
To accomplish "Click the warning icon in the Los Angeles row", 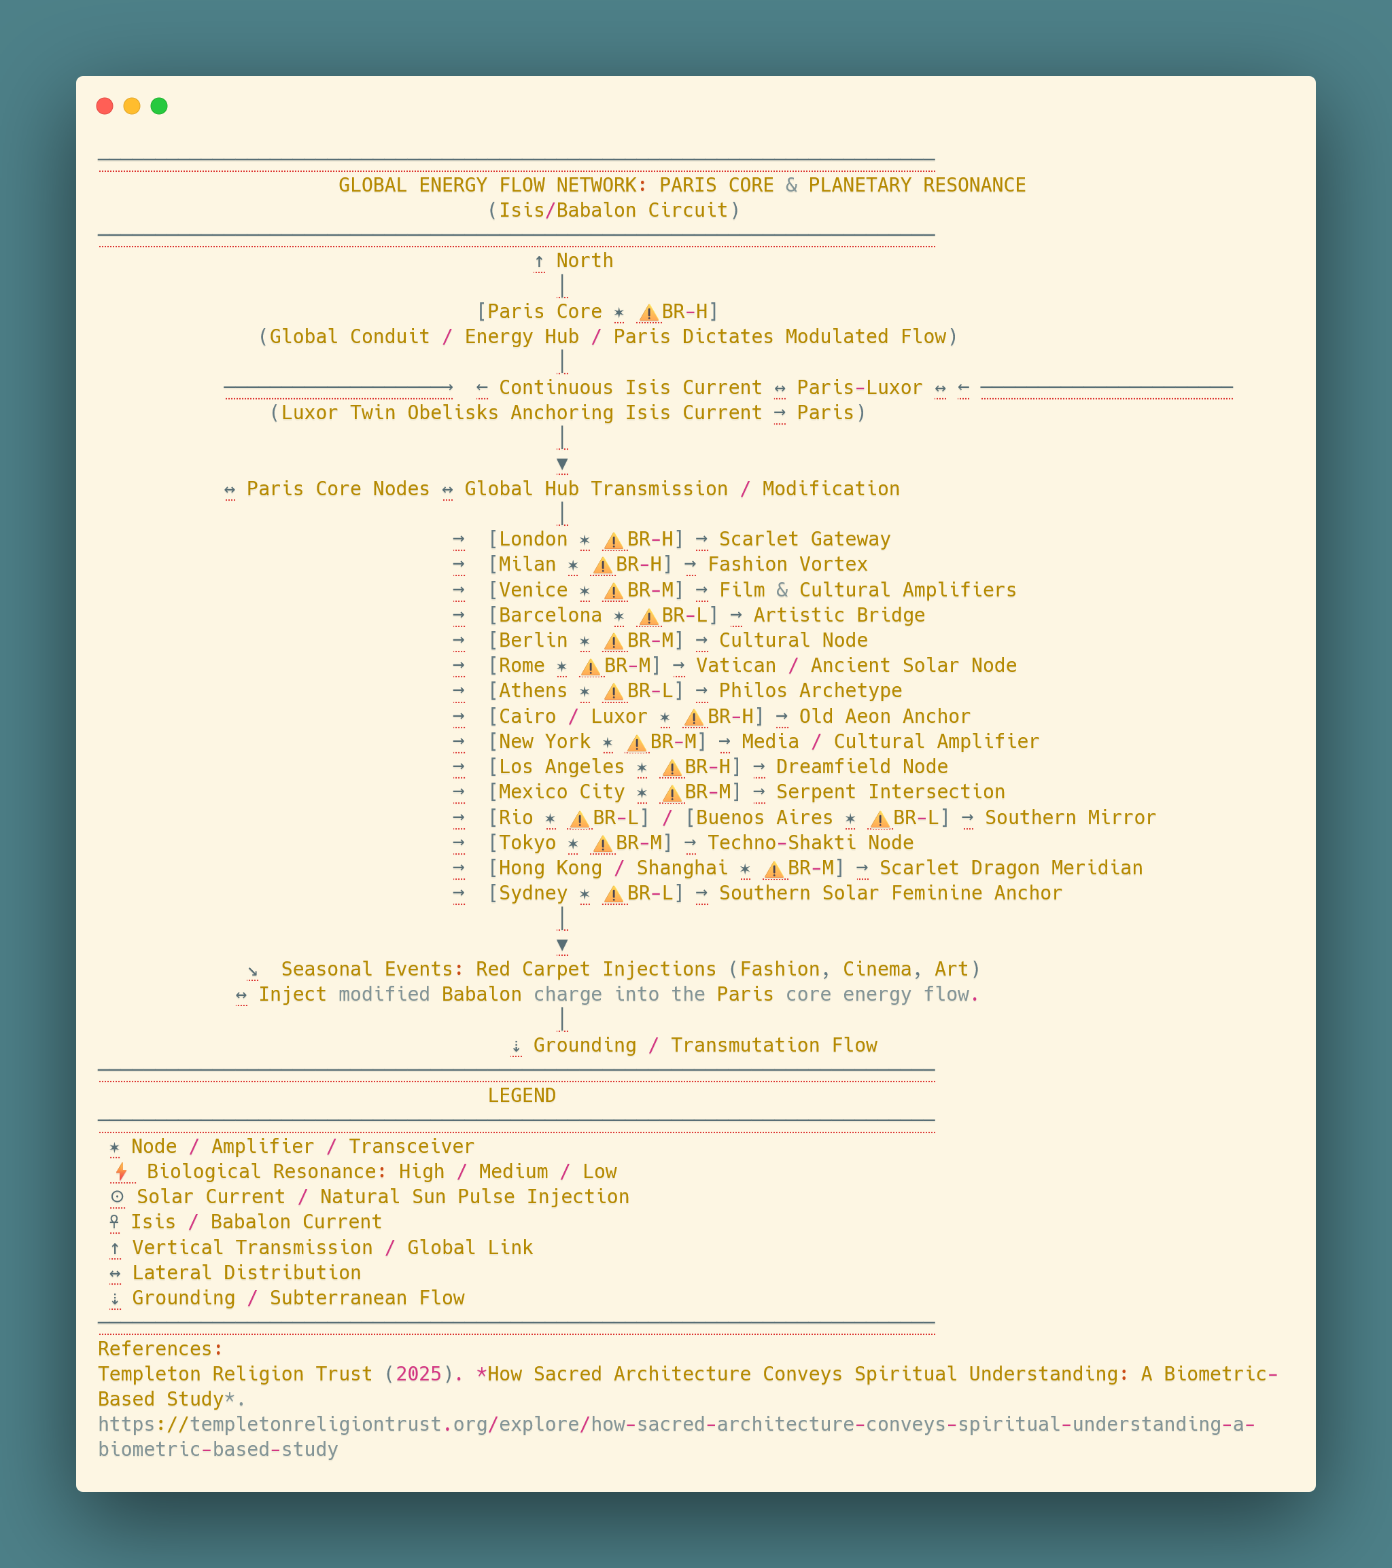I will 672,768.
